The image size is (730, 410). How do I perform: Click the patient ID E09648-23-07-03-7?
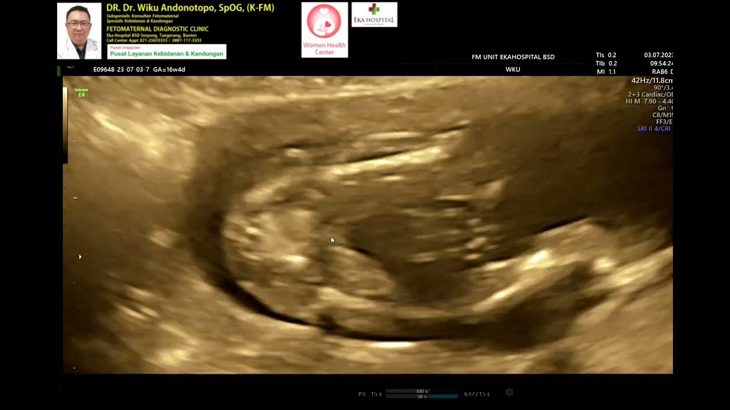pos(121,69)
